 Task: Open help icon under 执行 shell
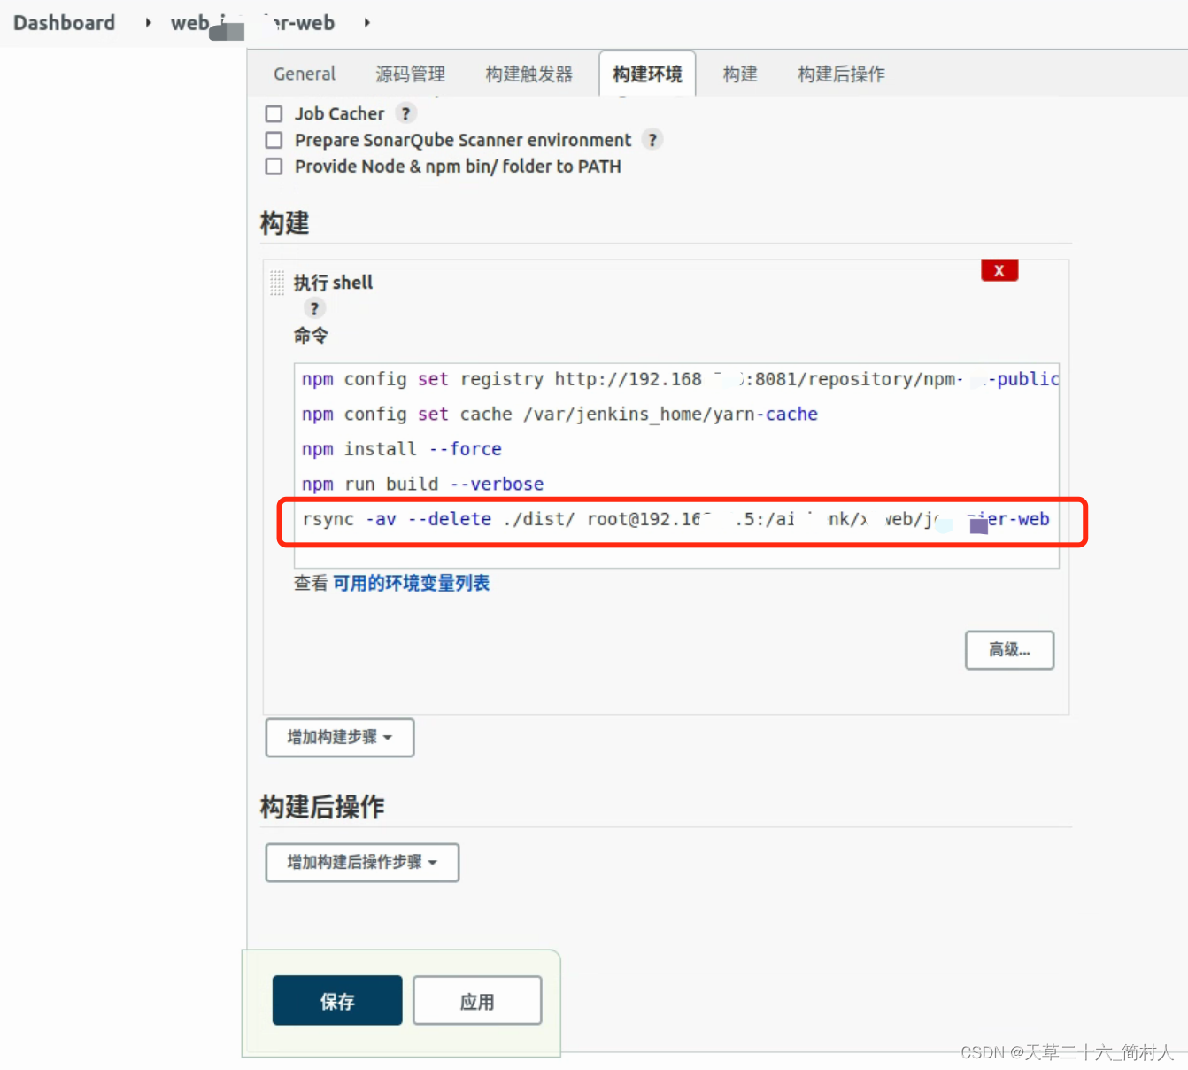tap(314, 308)
